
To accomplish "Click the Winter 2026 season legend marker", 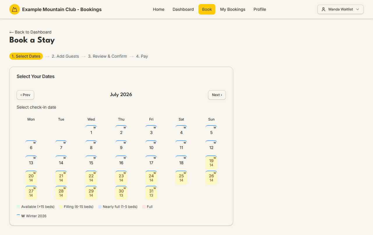I will tap(18, 216).
